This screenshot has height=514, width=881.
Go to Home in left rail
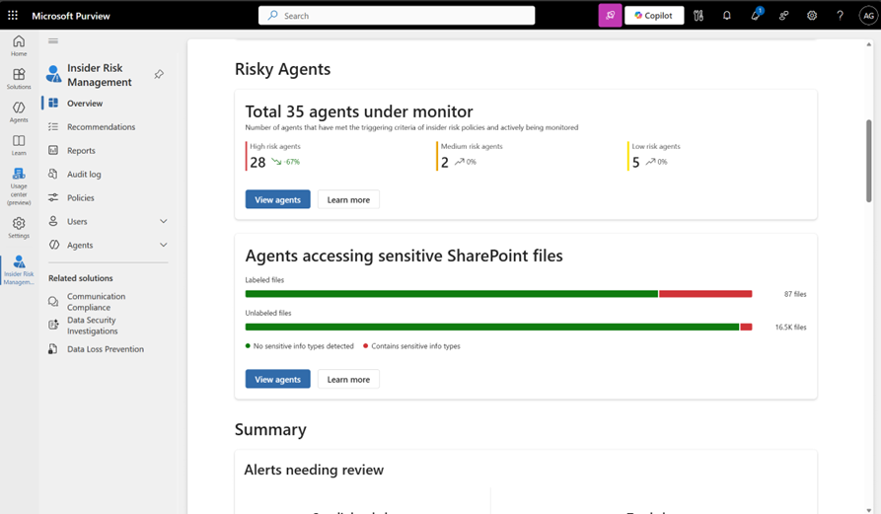(19, 45)
